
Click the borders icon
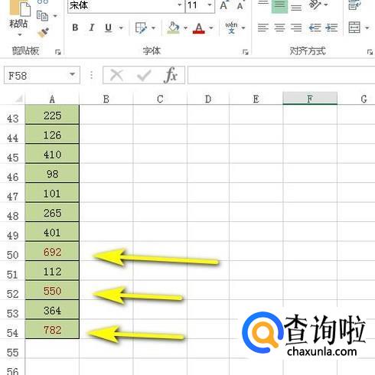tap(141, 28)
